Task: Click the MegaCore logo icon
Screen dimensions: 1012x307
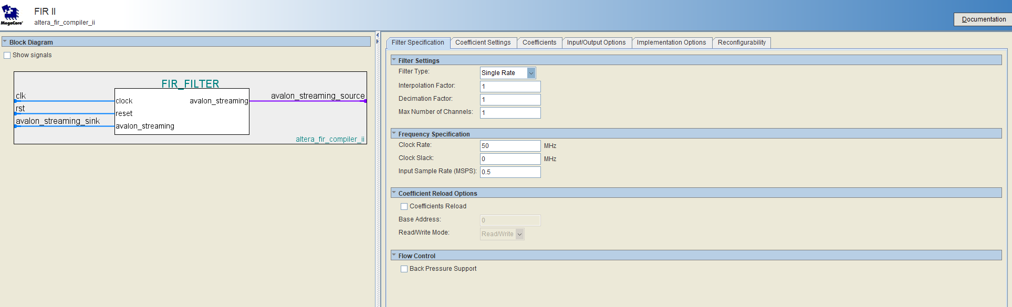Action: pos(12,15)
